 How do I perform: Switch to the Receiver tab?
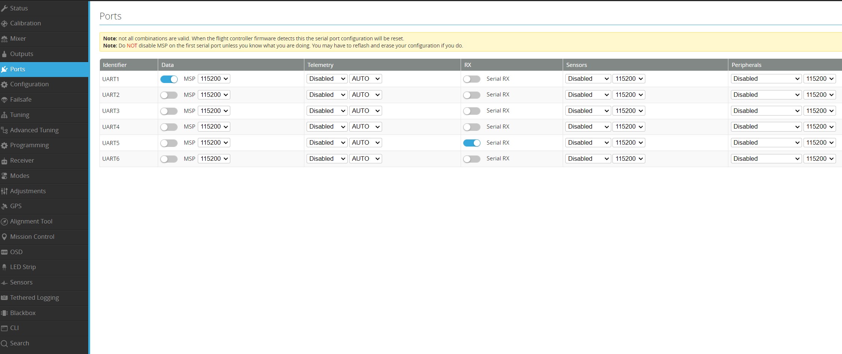point(22,161)
